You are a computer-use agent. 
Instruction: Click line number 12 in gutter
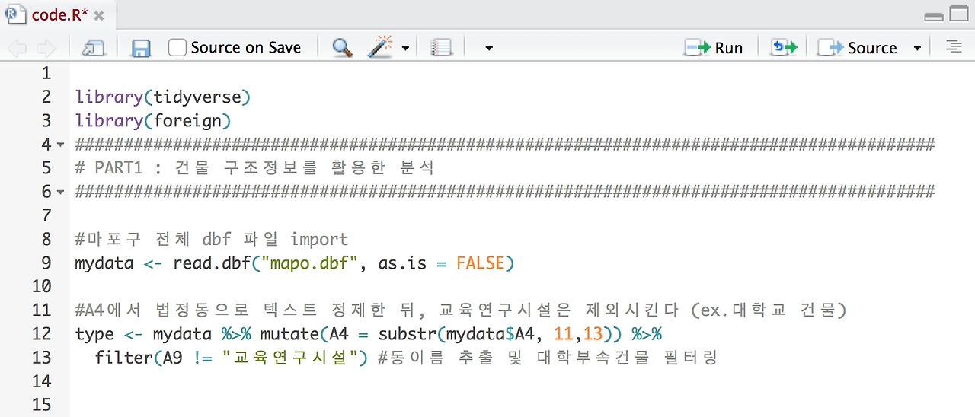pos(42,334)
